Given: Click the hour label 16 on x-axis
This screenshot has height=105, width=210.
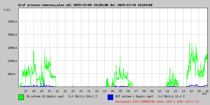Looking at the screenshot, I should click(207, 91).
